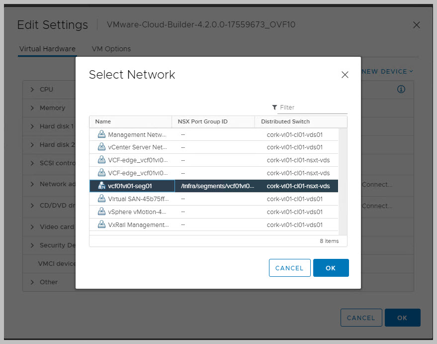The image size is (437, 344).
Task: Expand the Video card section
Action: point(33,227)
